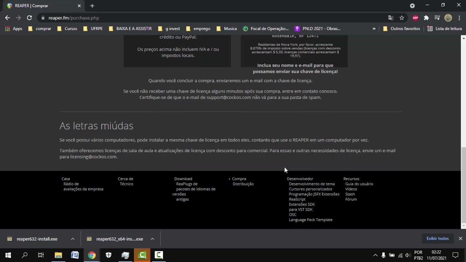
Task: Bookmark this page with the star icon
Action: pos(402,17)
